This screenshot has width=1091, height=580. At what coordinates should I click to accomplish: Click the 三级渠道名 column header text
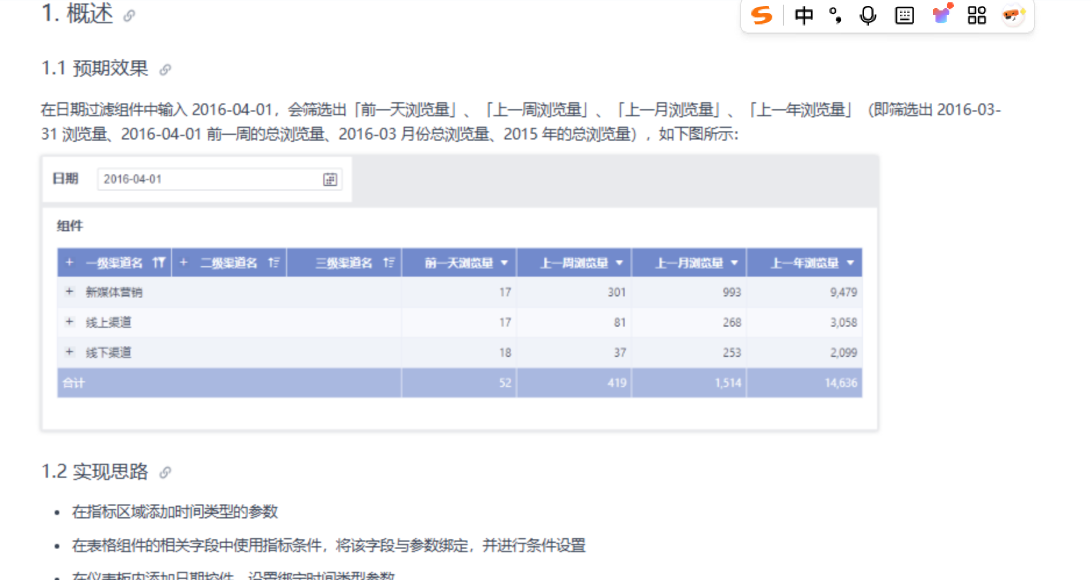[x=344, y=263]
